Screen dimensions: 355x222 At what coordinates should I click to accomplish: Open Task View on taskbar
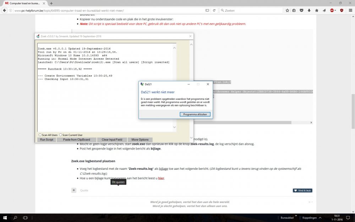point(25,218)
